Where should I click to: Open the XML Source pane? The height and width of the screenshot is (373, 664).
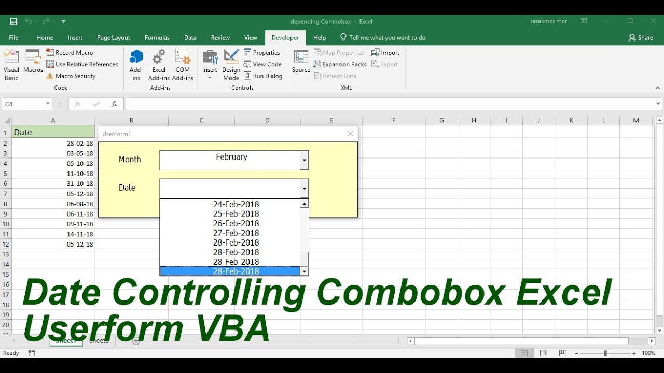[x=301, y=61]
